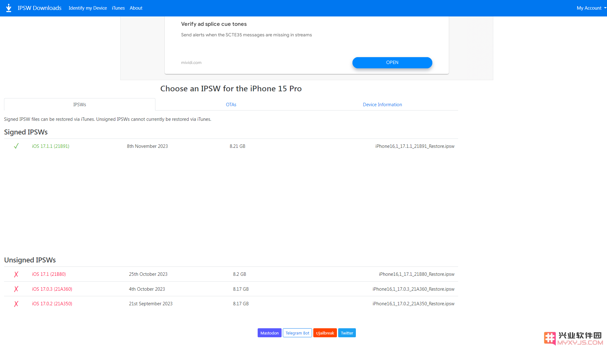Click the 8.17 GB size for iOS 17.0.3
This screenshot has width=607, height=350.
tap(241, 289)
